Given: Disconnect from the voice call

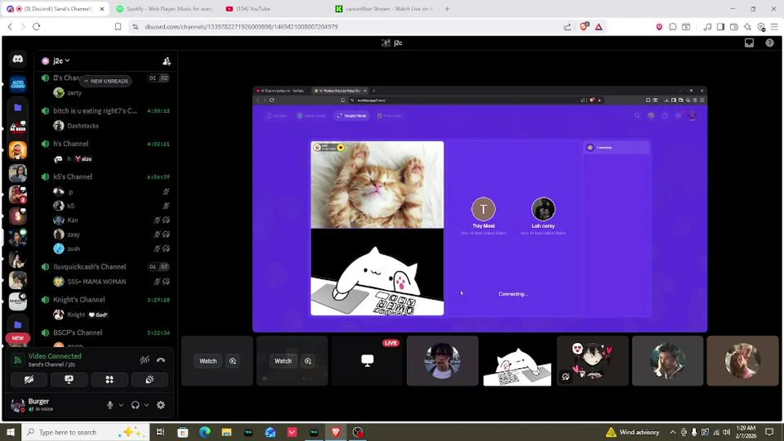Looking at the screenshot, I should pos(161,360).
